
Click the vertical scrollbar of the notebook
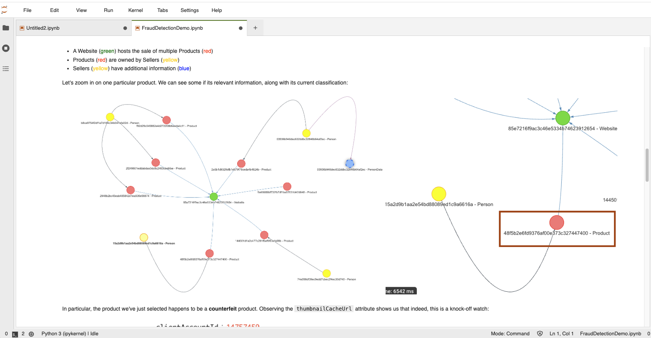pyautogui.click(x=647, y=165)
